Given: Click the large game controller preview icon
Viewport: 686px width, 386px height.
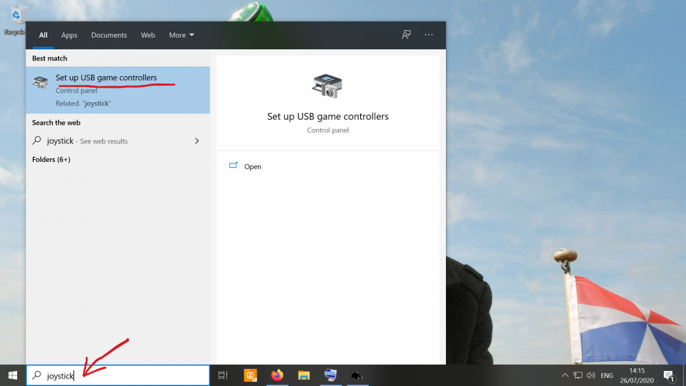Looking at the screenshot, I should click(x=327, y=86).
